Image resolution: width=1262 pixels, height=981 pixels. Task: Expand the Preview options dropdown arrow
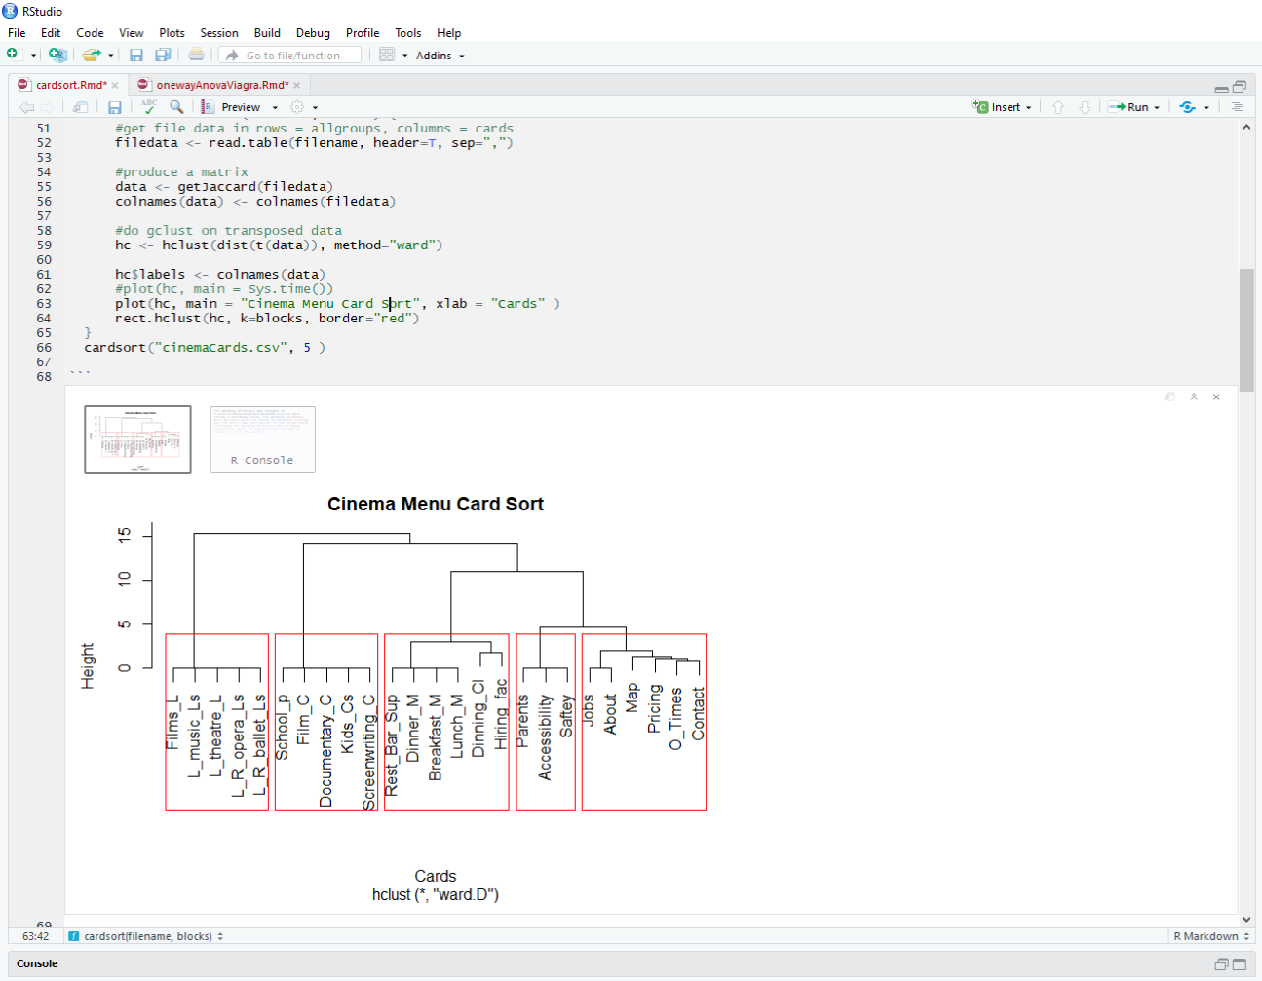click(275, 107)
